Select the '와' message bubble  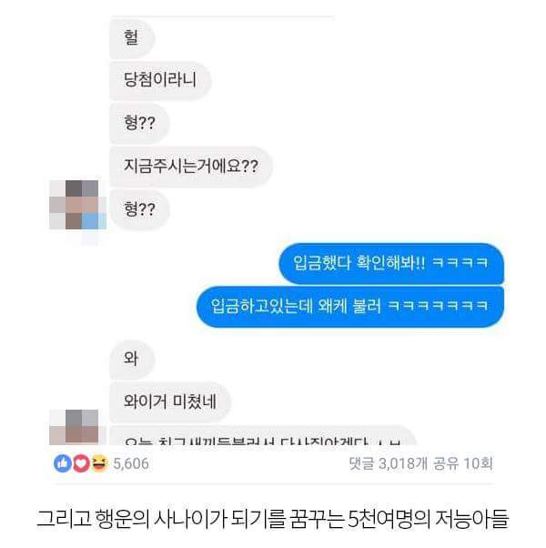tap(132, 359)
